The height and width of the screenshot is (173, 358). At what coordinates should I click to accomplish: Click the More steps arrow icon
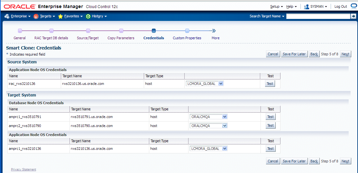[214, 31]
